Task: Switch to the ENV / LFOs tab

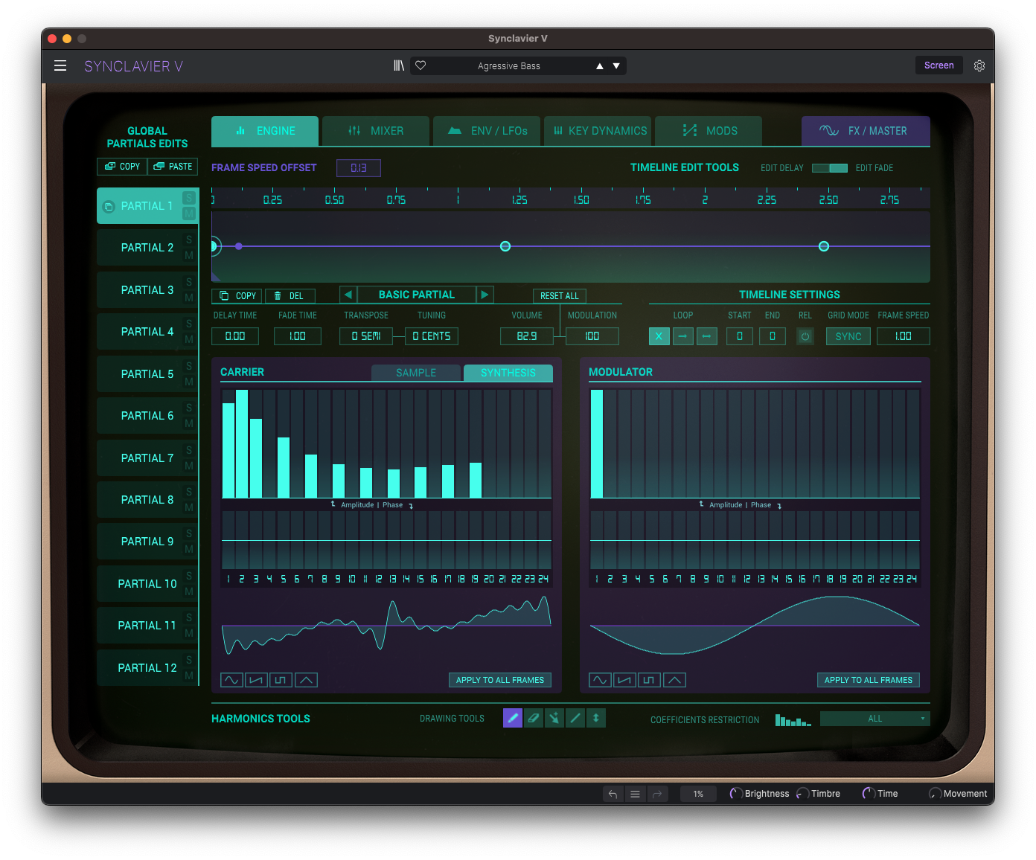Action: (x=487, y=131)
